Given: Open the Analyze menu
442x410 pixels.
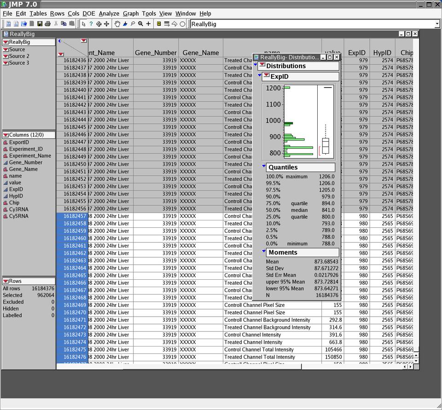Looking at the screenshot, I should tap(109, 13).
